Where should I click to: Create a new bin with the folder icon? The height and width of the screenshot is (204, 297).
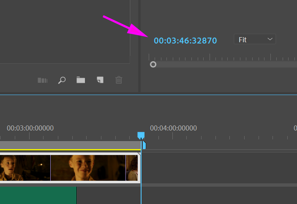(x=81, y=80)
